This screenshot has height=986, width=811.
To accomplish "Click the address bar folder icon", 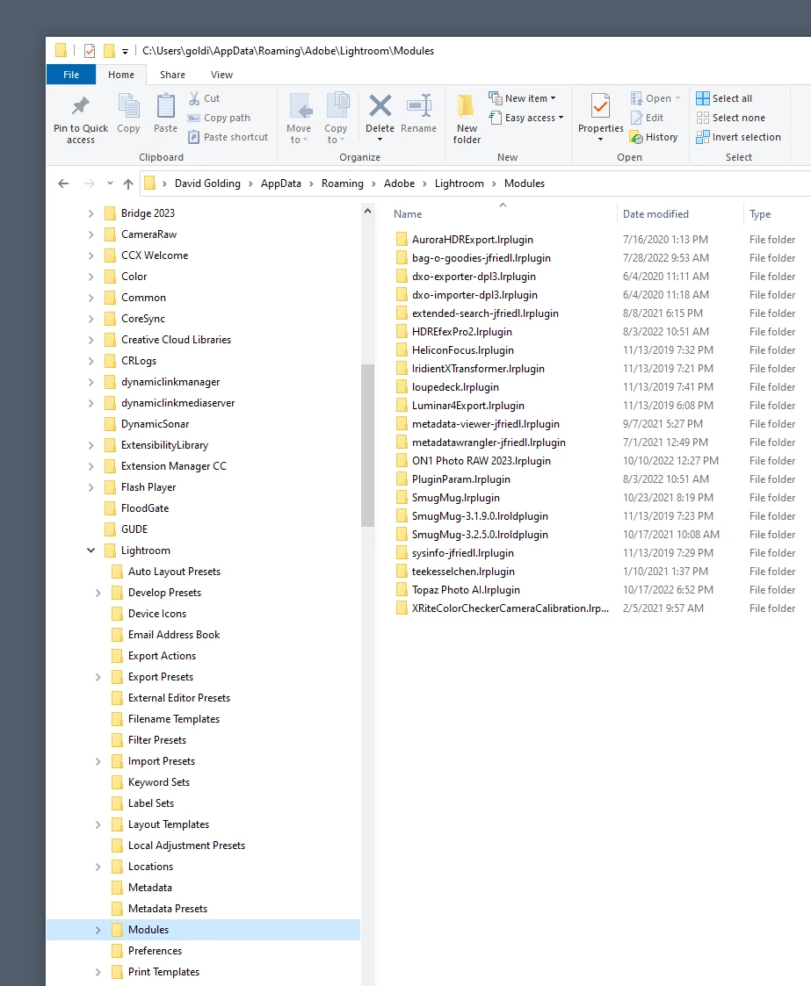I will coord(149,183).
